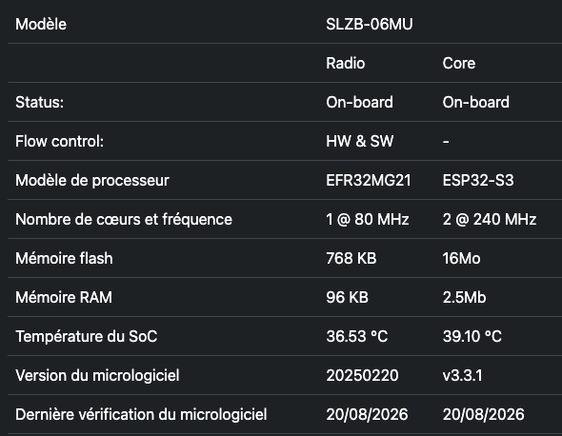Select the 36.53 °C radio temperature
The width and height of the screenshot is (562, 436).
pyautogui.click(x=357, y=336)
